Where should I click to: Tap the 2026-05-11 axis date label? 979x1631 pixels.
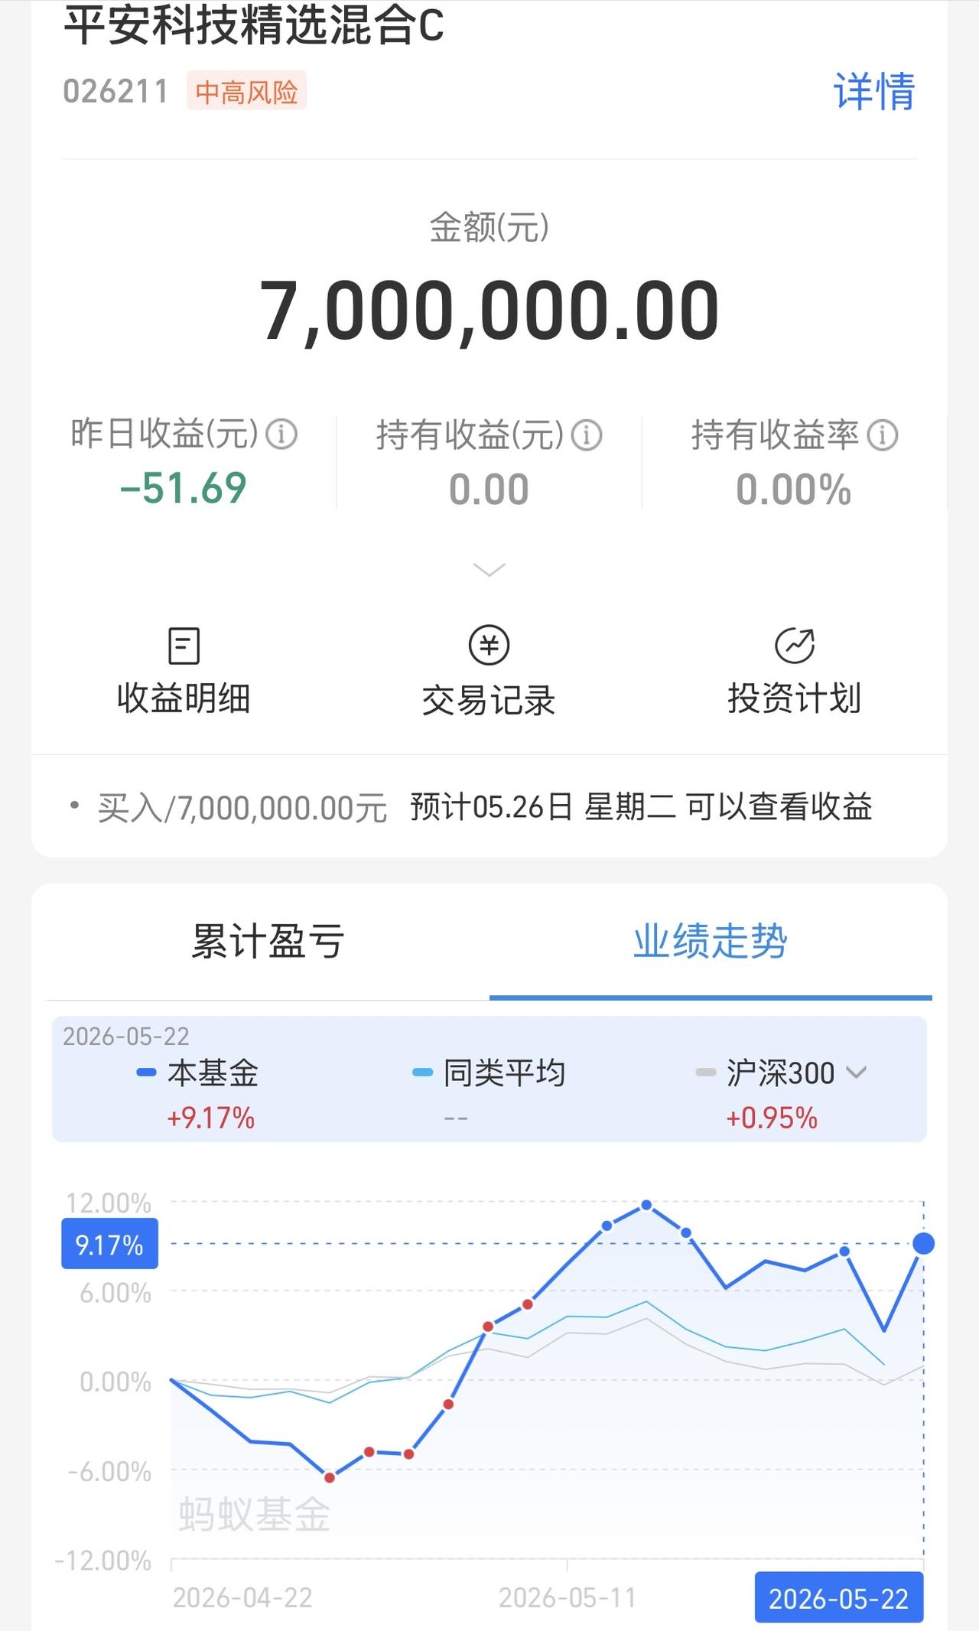[567, 1598]
